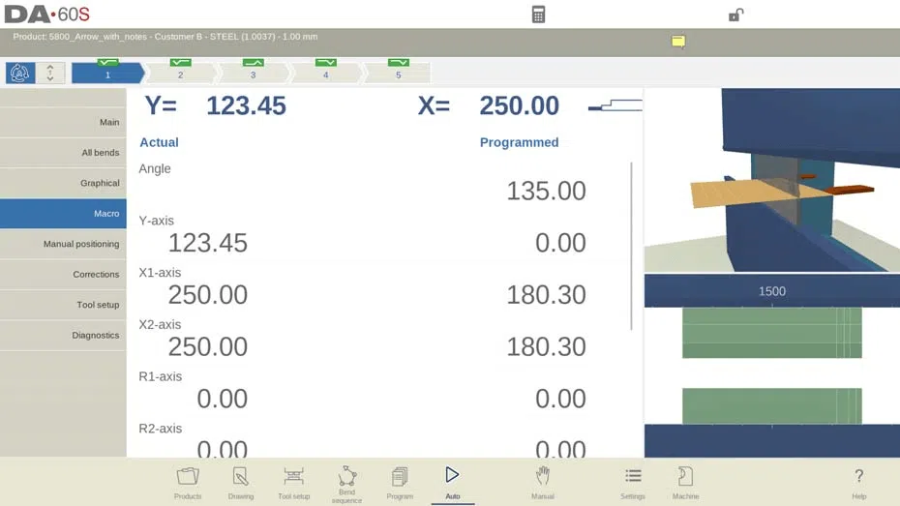Open Tool setup in bottom bar
This screenshot has height=506, width=900.
coord(293,483)
